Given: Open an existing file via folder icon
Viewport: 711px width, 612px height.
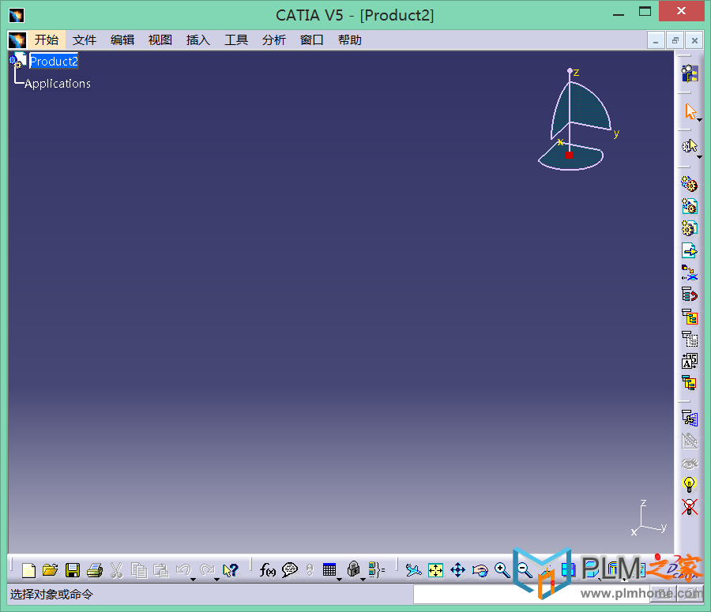Looking at the screenshot, I should (x=51, y=570).
